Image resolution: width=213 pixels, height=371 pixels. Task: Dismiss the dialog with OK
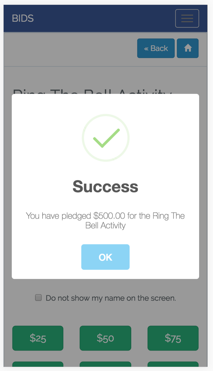click(x=105, y=257)
